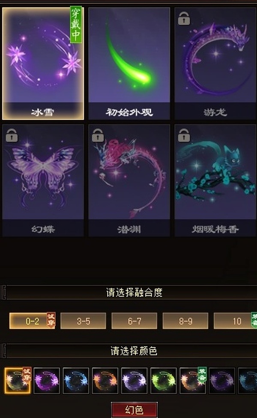
Task: Select fusion level 3-5
Action: tap(83, 321)
